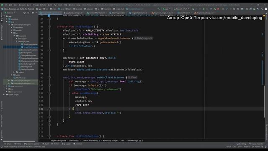The width and height of the screenshot is (268, 151).
Task: Switch to the MainFragment.kt tab
Action: click(117, 13)
